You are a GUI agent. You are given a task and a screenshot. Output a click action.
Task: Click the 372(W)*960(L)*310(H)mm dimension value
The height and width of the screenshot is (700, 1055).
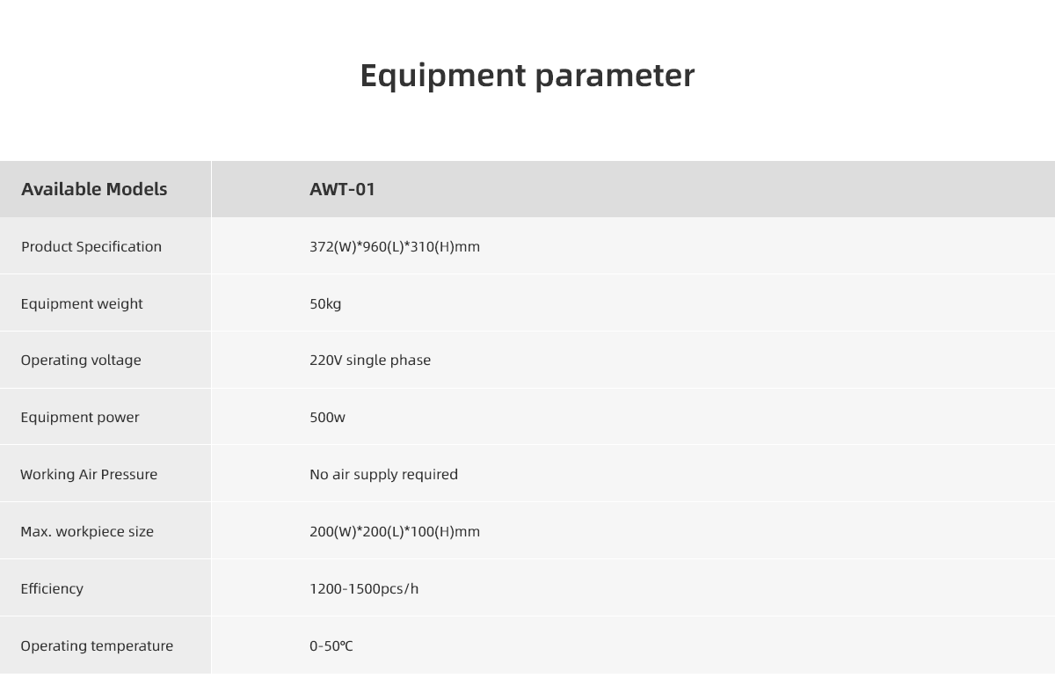click(x=395, y=246)
